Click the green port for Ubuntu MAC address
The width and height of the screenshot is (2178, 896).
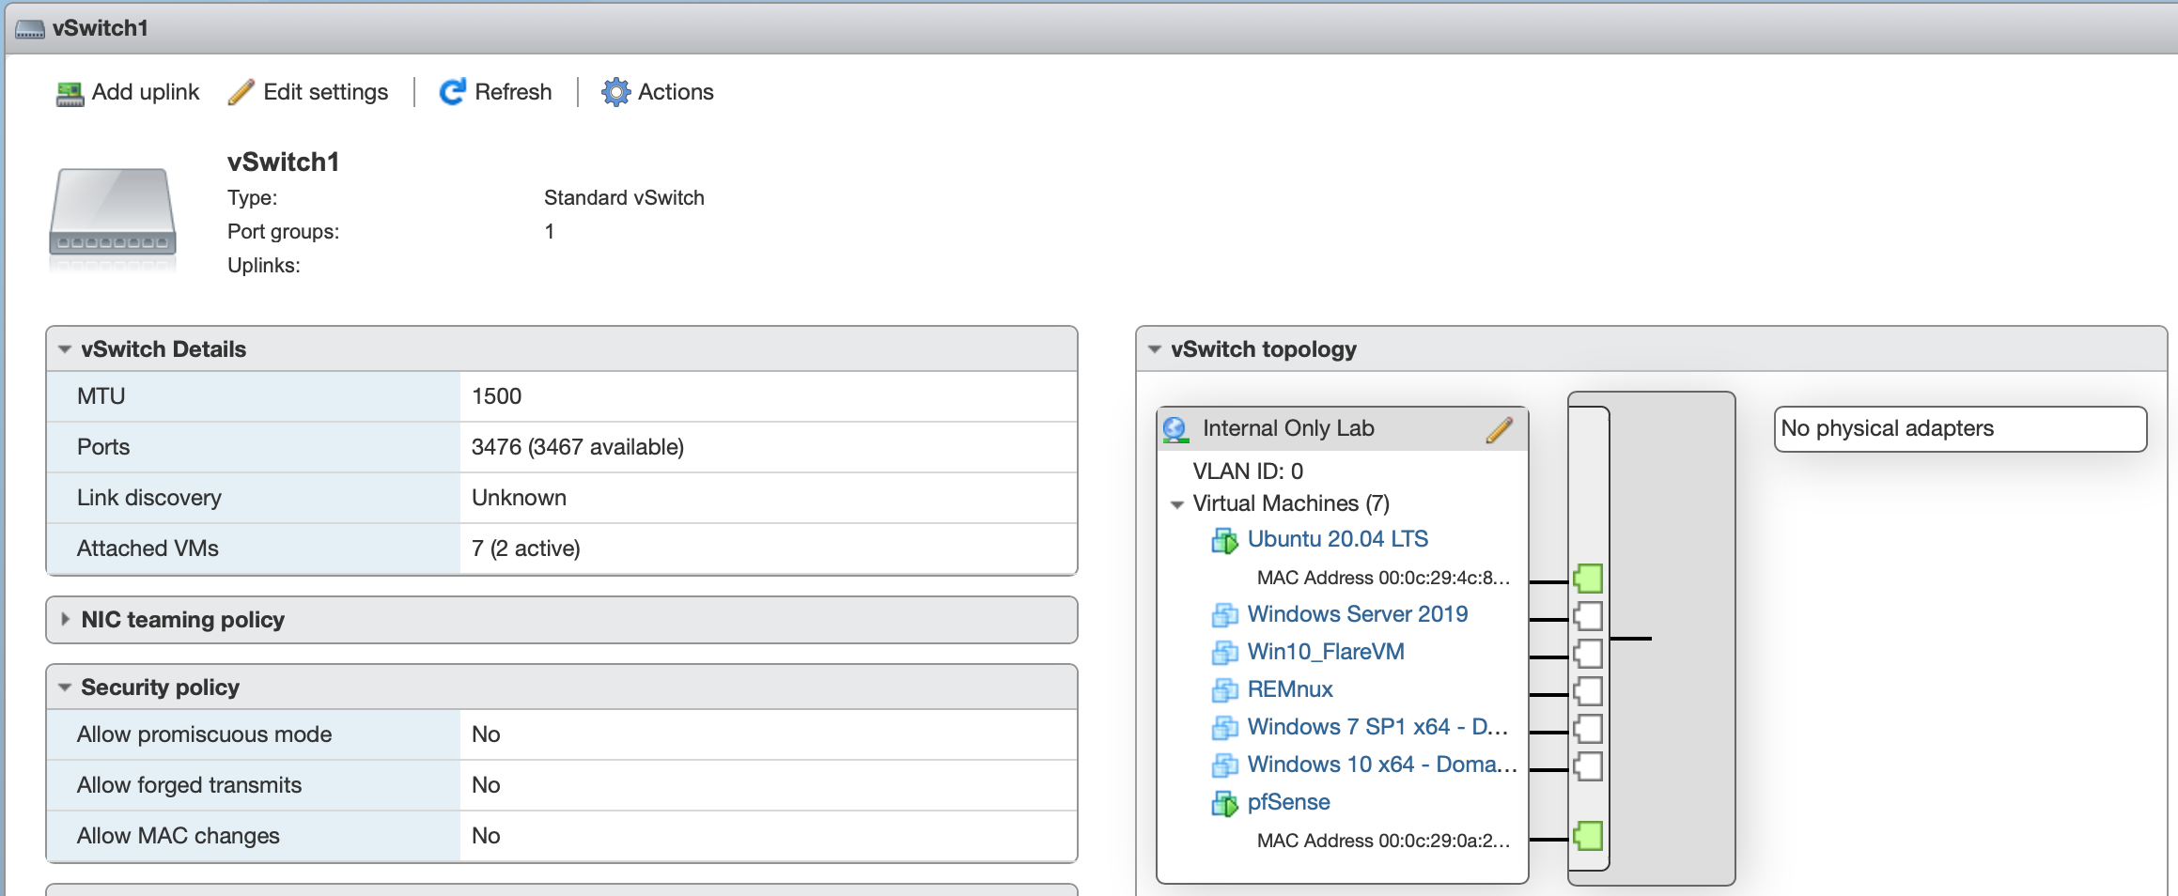[1588, 579]
